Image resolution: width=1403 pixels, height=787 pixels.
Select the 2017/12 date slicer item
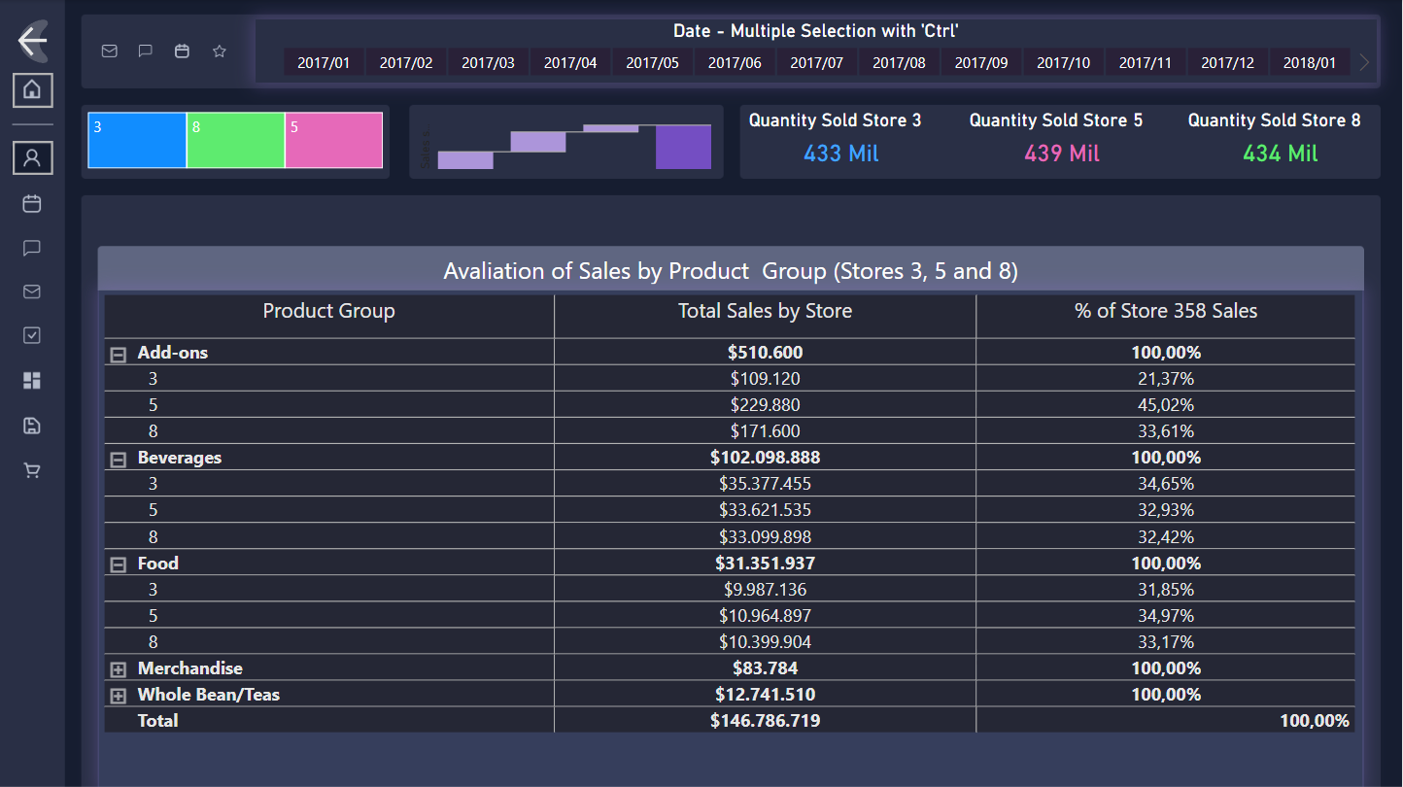[1227, 63]
